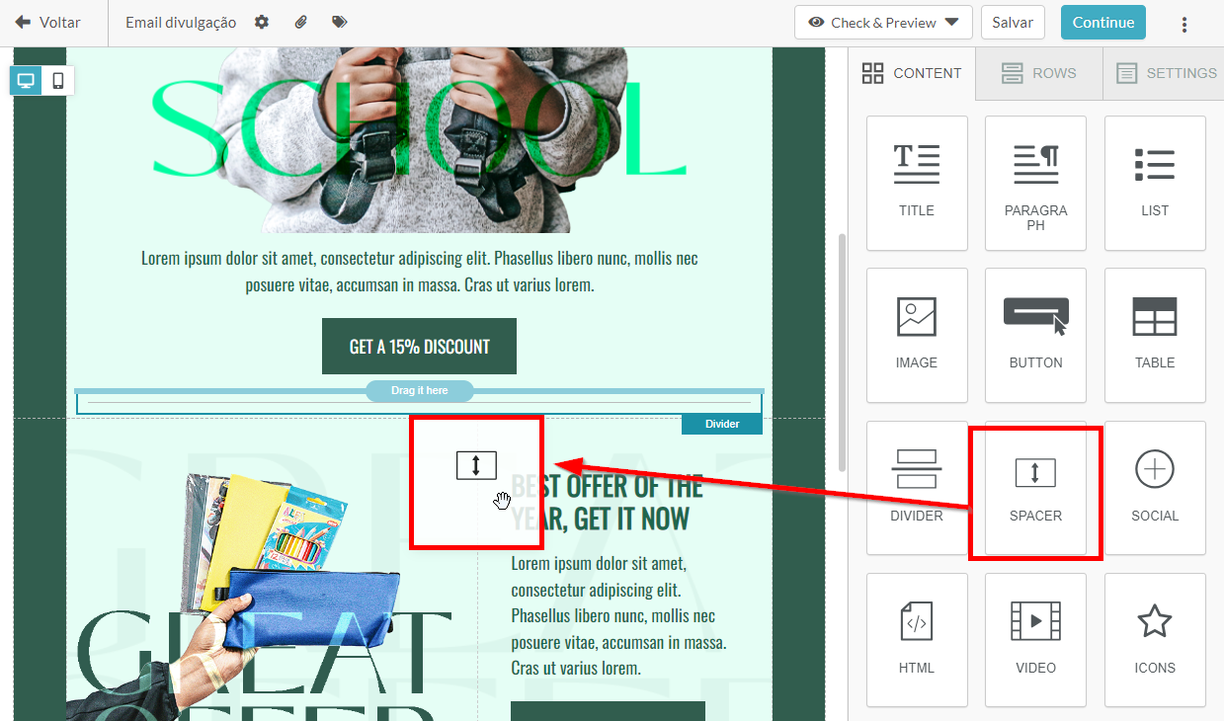The height and width of the screenshot is (721, 1224).
Task: Select the Spacer content block
Action: pyautogui.click(x=1035, y=488)
